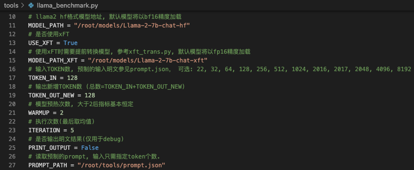Click line number 17 in the gutter
Viewport: 414px width, 170px height.
12,78
